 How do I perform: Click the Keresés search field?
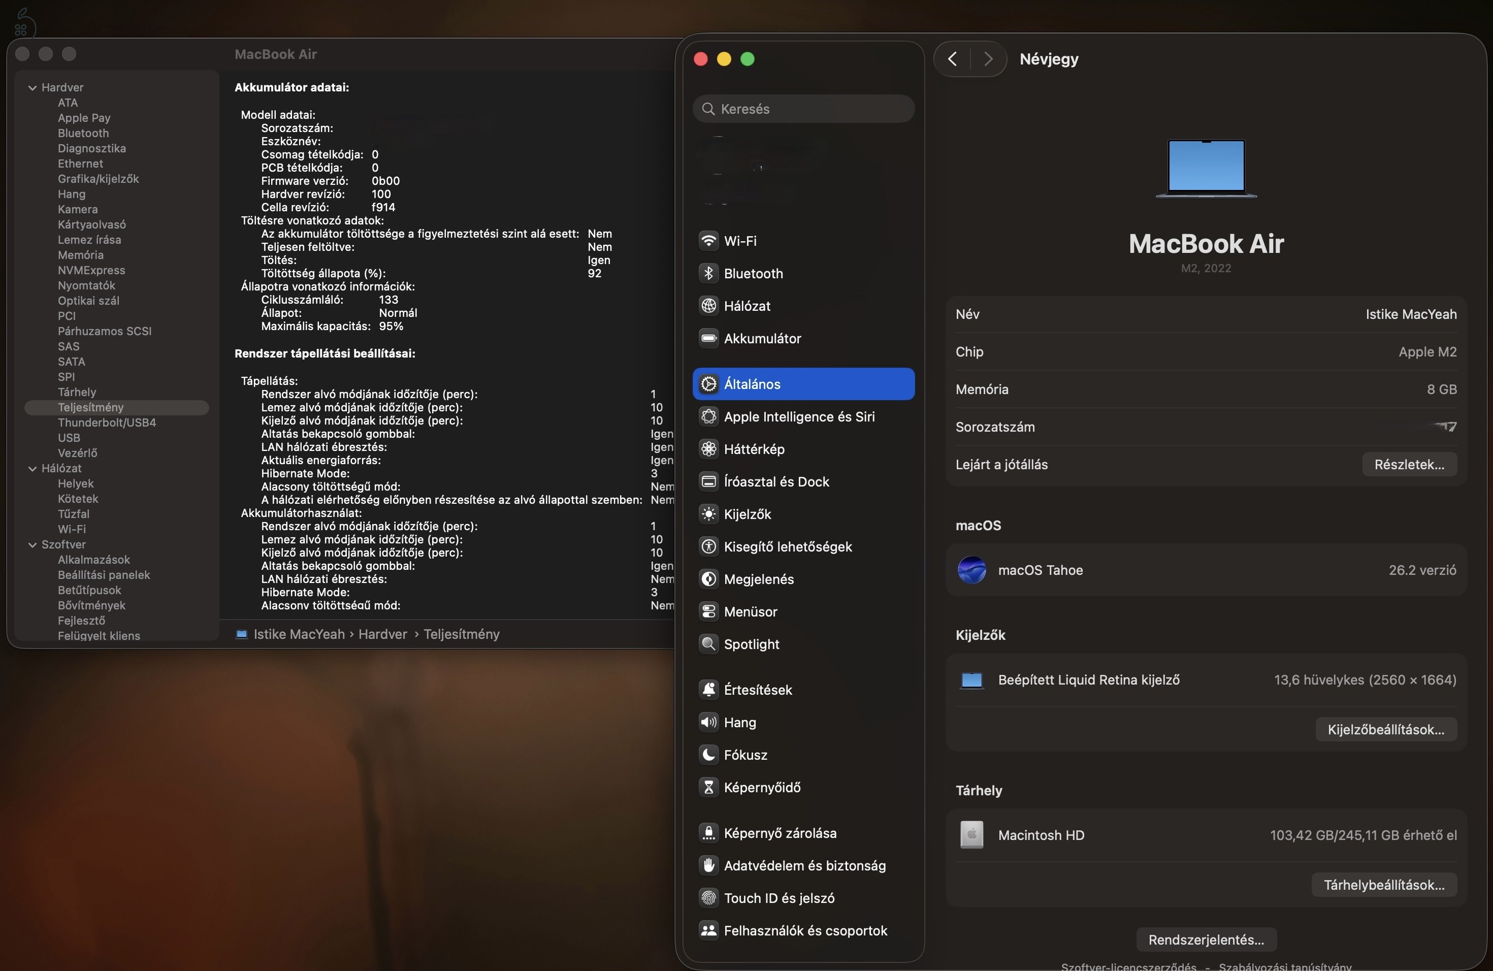pyautogui.click(x=803, y=109)
